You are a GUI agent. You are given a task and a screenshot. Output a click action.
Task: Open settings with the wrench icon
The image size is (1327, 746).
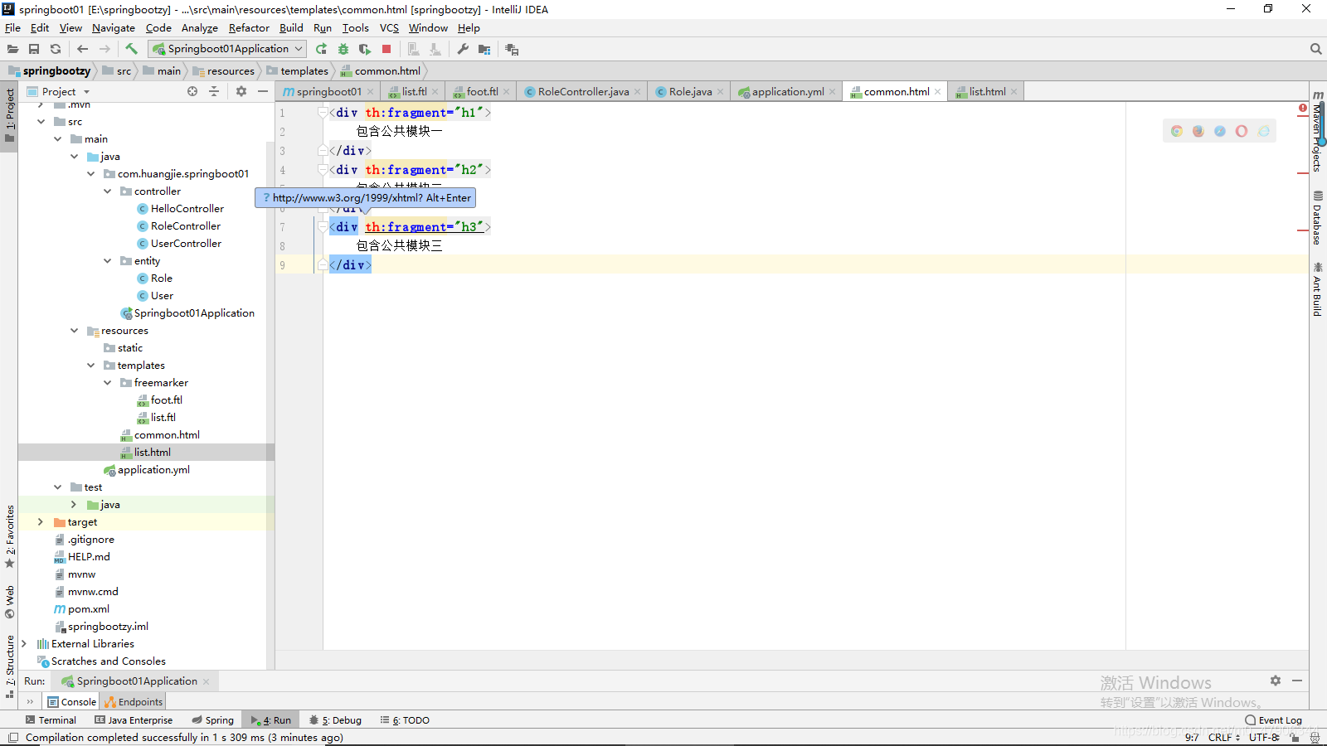[x=463, y=49]
